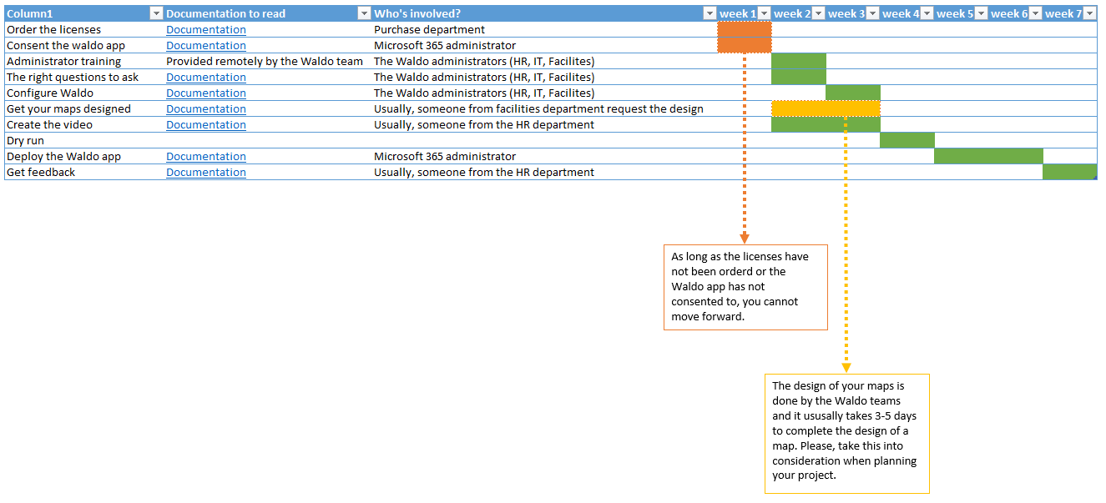Open Documentation link for Deploy the Waldo app
The image size is (1106, 503).
click(205, 156)
